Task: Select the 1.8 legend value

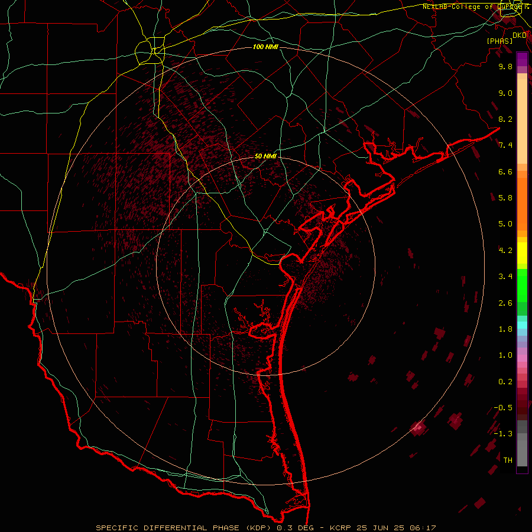Action: (x=505, y=329)
